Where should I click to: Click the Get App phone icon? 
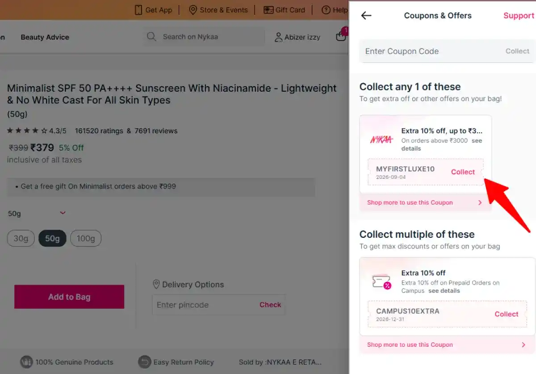[138, 10]
